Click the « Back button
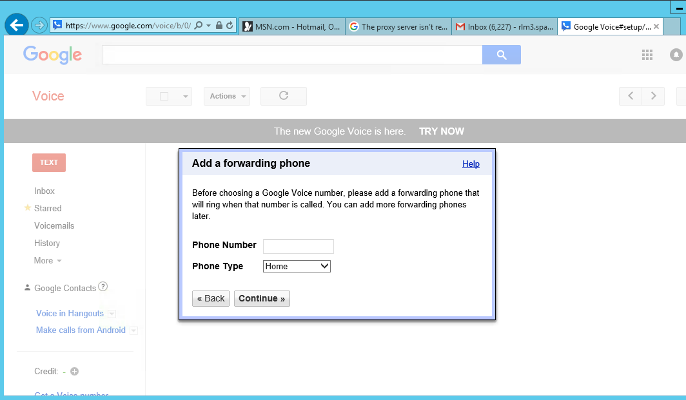686x400 pixels. (210, 299)
